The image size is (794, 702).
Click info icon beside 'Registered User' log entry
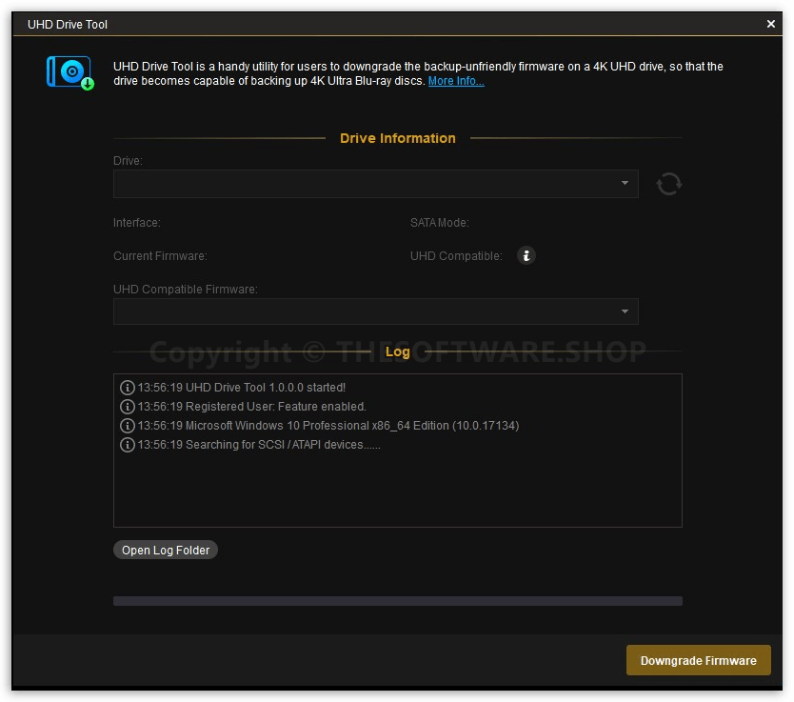(128, 407)
